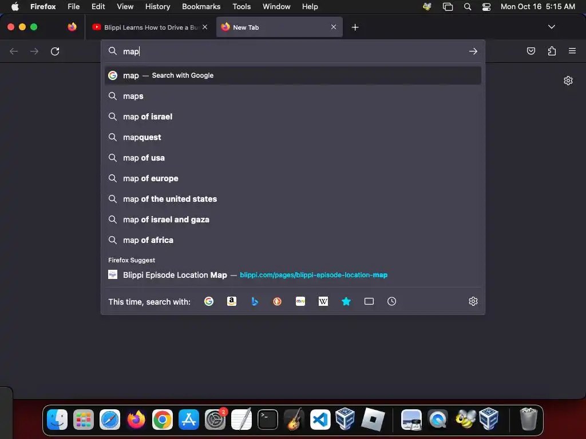Reload the current page

pos(55,51)
